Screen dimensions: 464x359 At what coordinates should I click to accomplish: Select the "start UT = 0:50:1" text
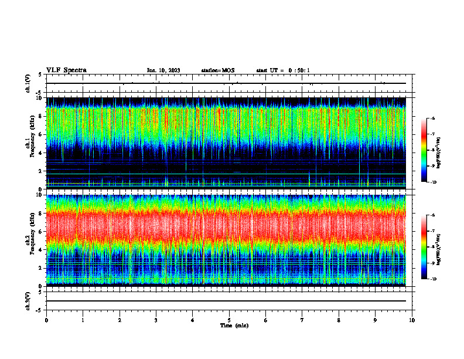(x=283, y=70)
